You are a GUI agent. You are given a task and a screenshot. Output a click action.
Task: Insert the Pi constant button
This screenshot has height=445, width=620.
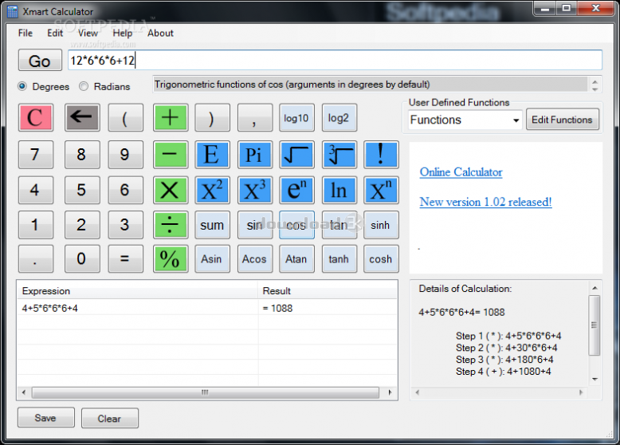coord(255,154)
